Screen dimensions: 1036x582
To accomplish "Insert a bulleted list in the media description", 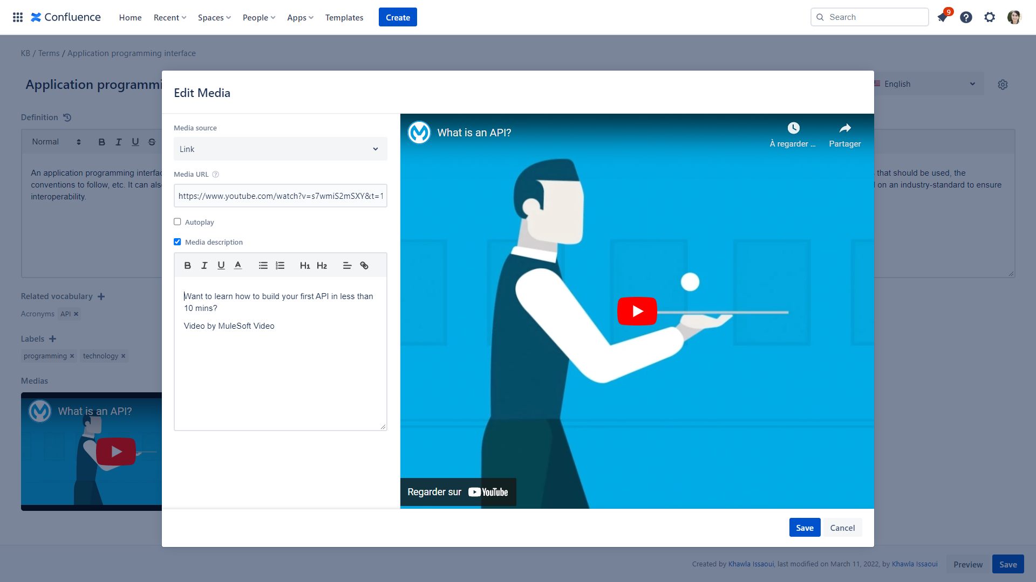I will (263, 265).
